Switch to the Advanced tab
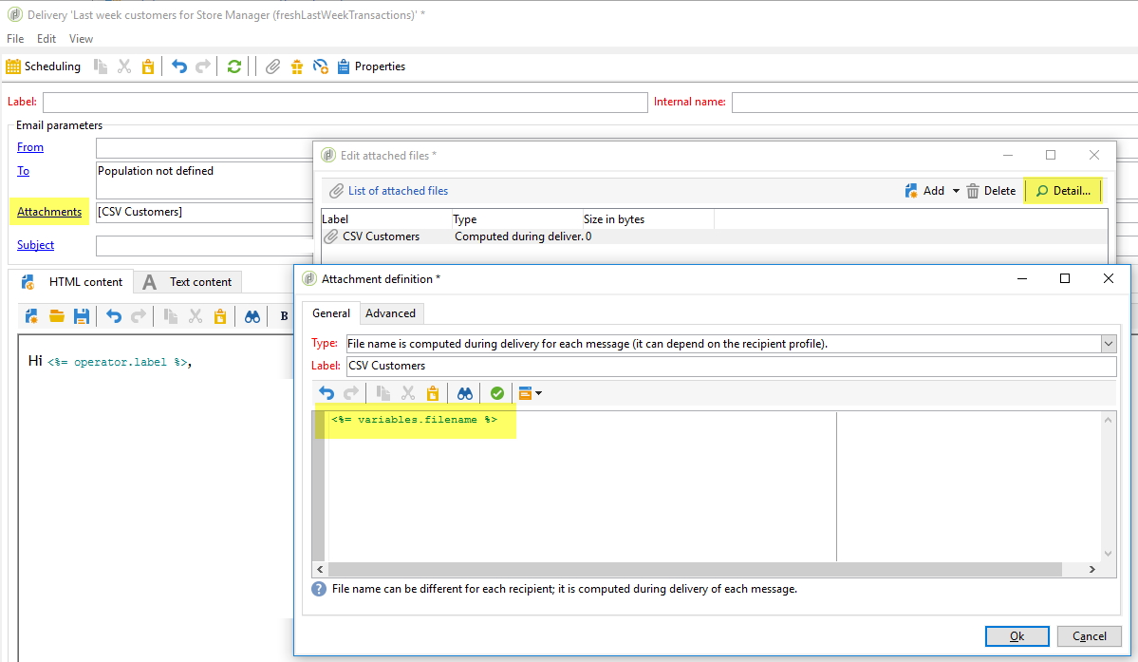1138x662 pixels. click(390, 313)
